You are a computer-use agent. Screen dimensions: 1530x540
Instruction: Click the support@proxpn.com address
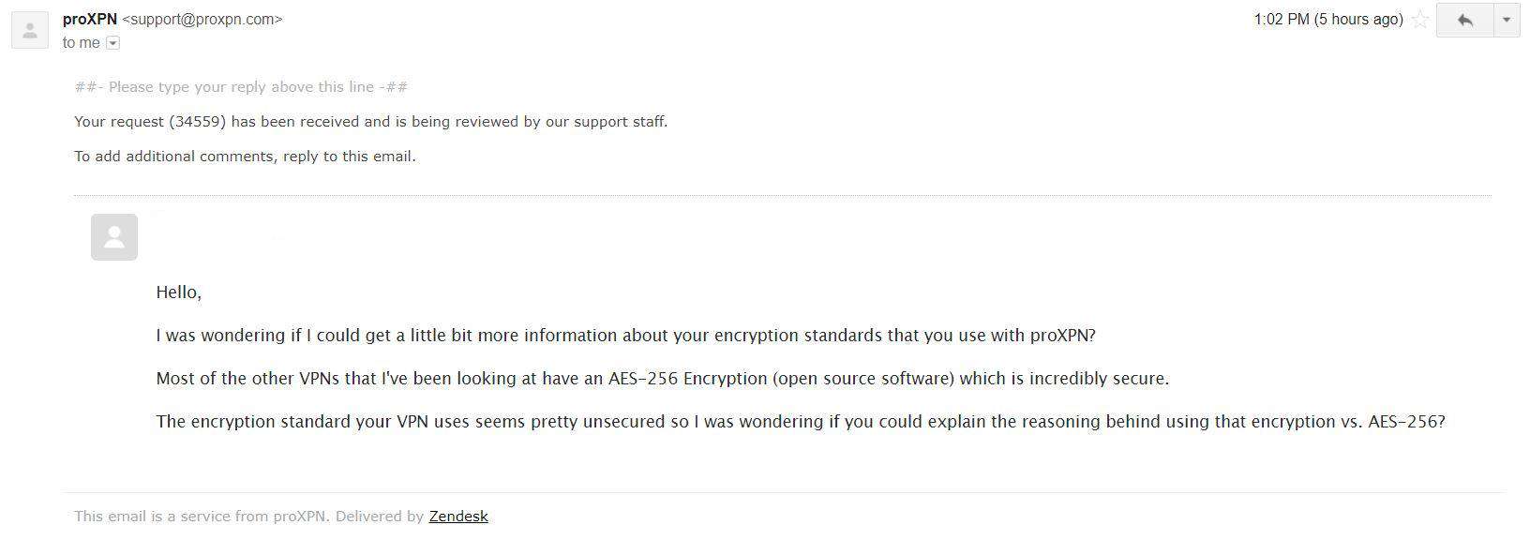tap(202, 19)
